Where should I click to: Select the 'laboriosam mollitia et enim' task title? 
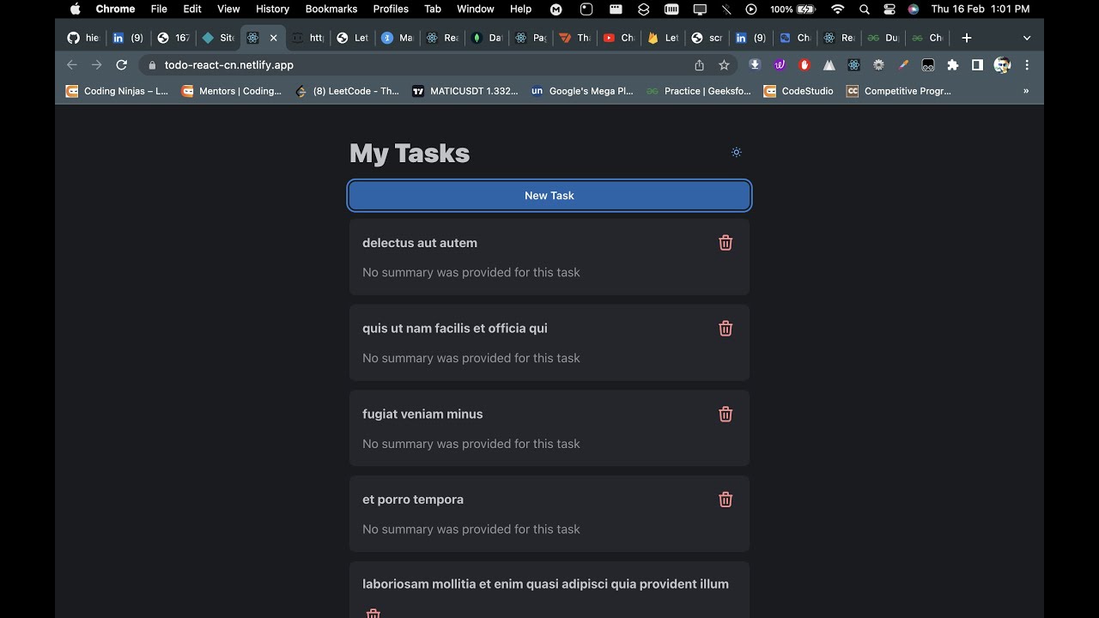coord(545,584)
